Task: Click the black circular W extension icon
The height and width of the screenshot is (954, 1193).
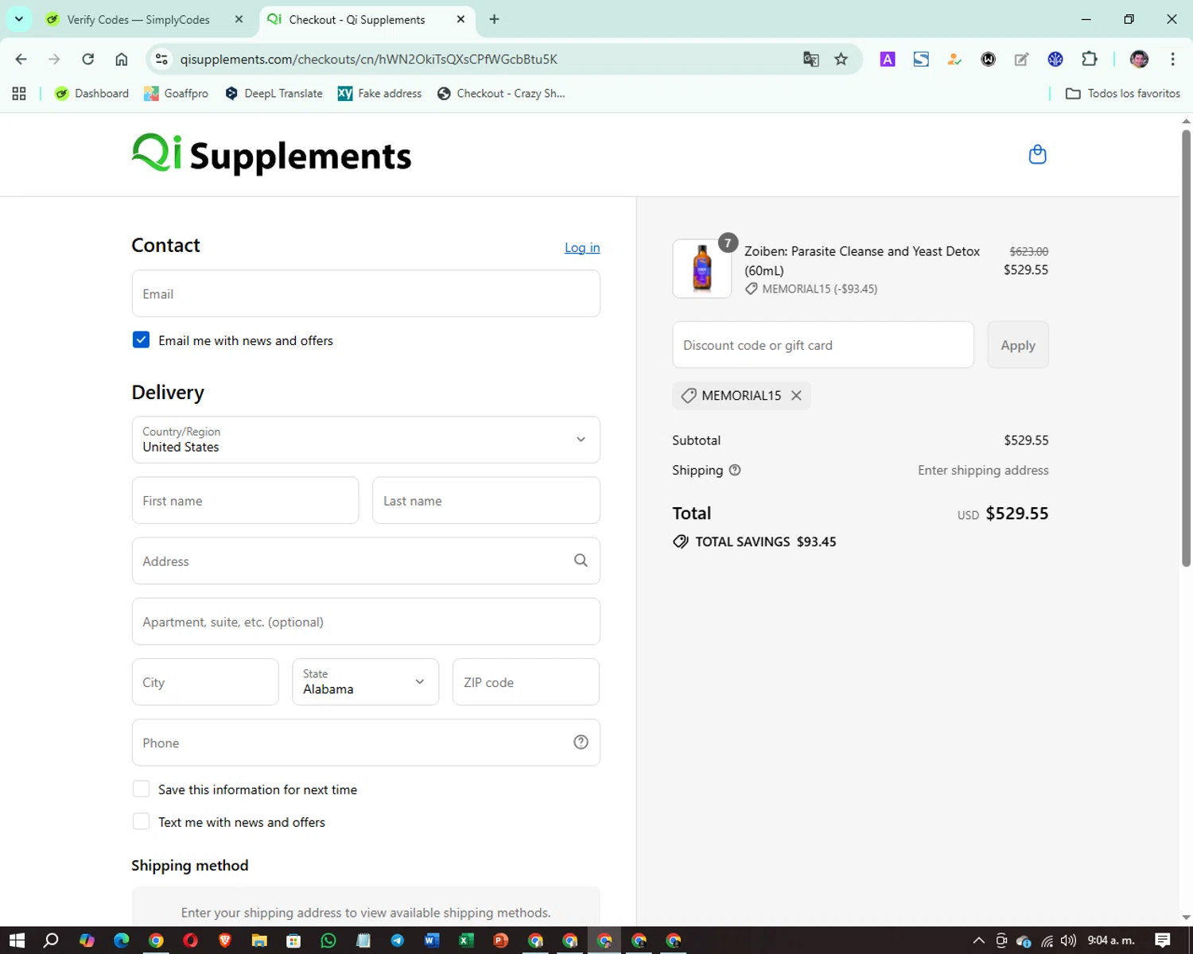Action: (x=988, y=59)
